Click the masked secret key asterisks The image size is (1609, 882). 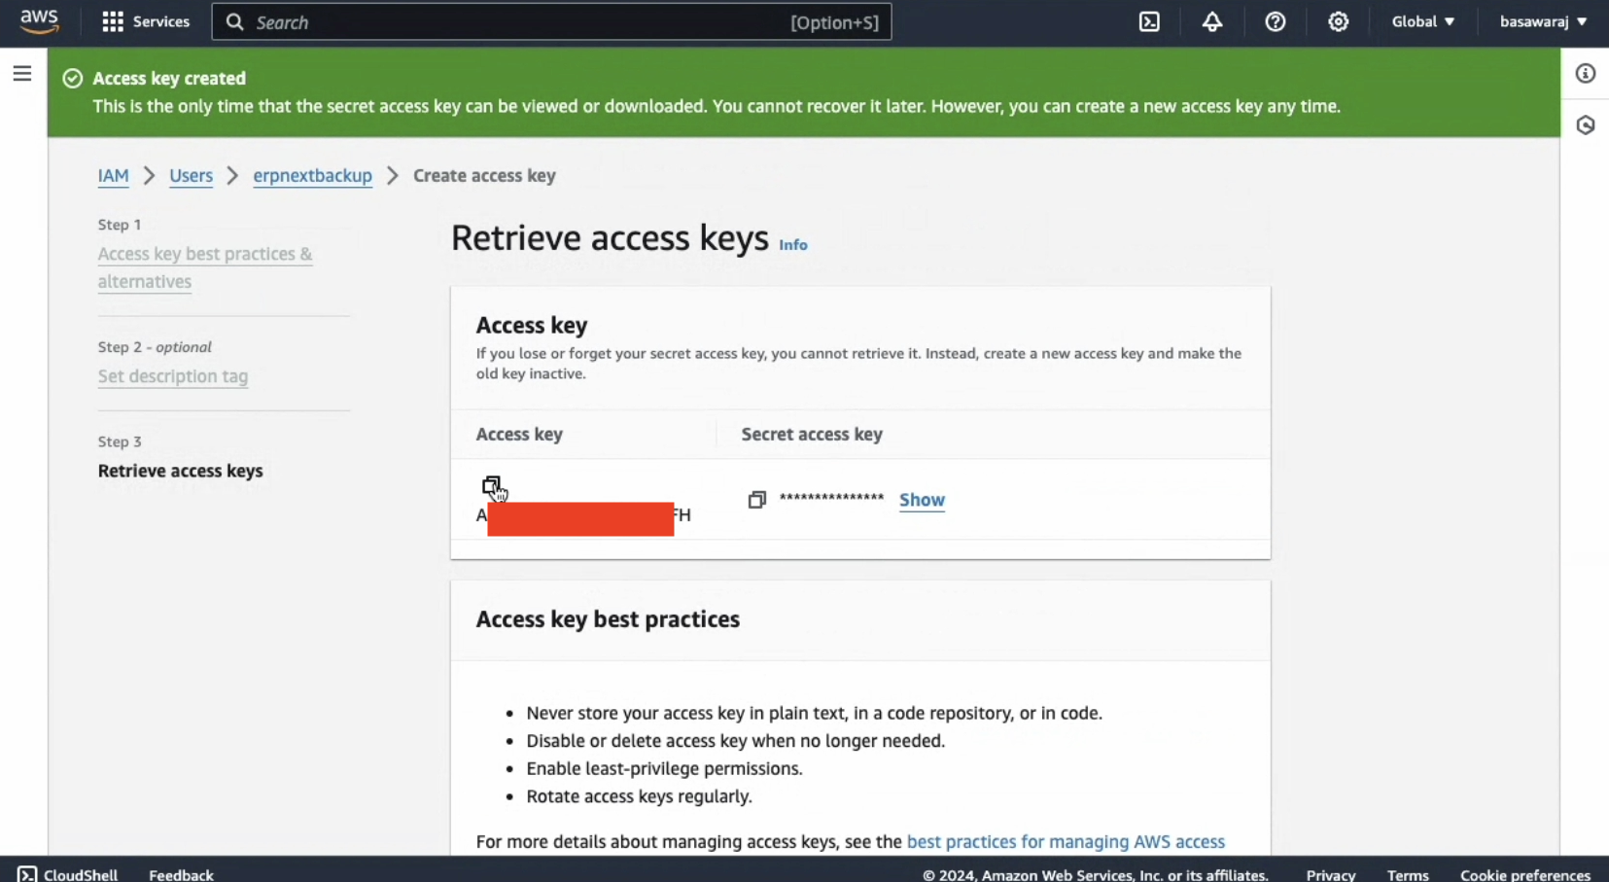[x=831, y=499]
